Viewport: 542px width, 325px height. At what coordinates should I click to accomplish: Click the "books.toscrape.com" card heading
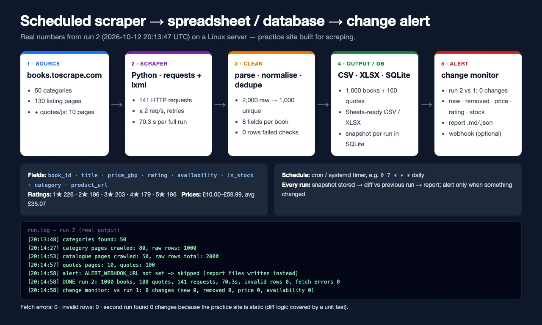click(64, 75)
